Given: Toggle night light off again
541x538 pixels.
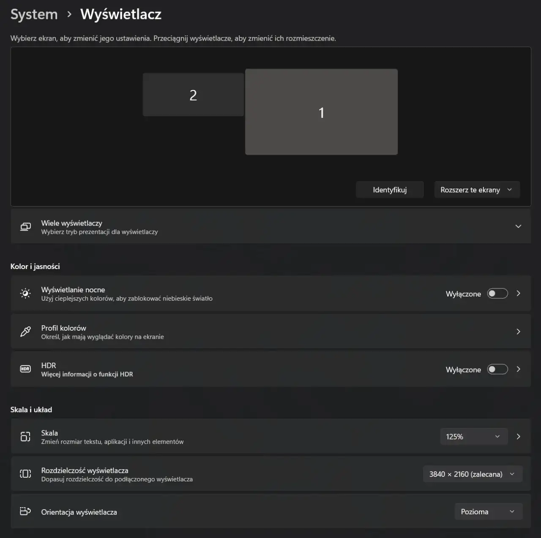Looking at the screenshot, I should (497, 293).
